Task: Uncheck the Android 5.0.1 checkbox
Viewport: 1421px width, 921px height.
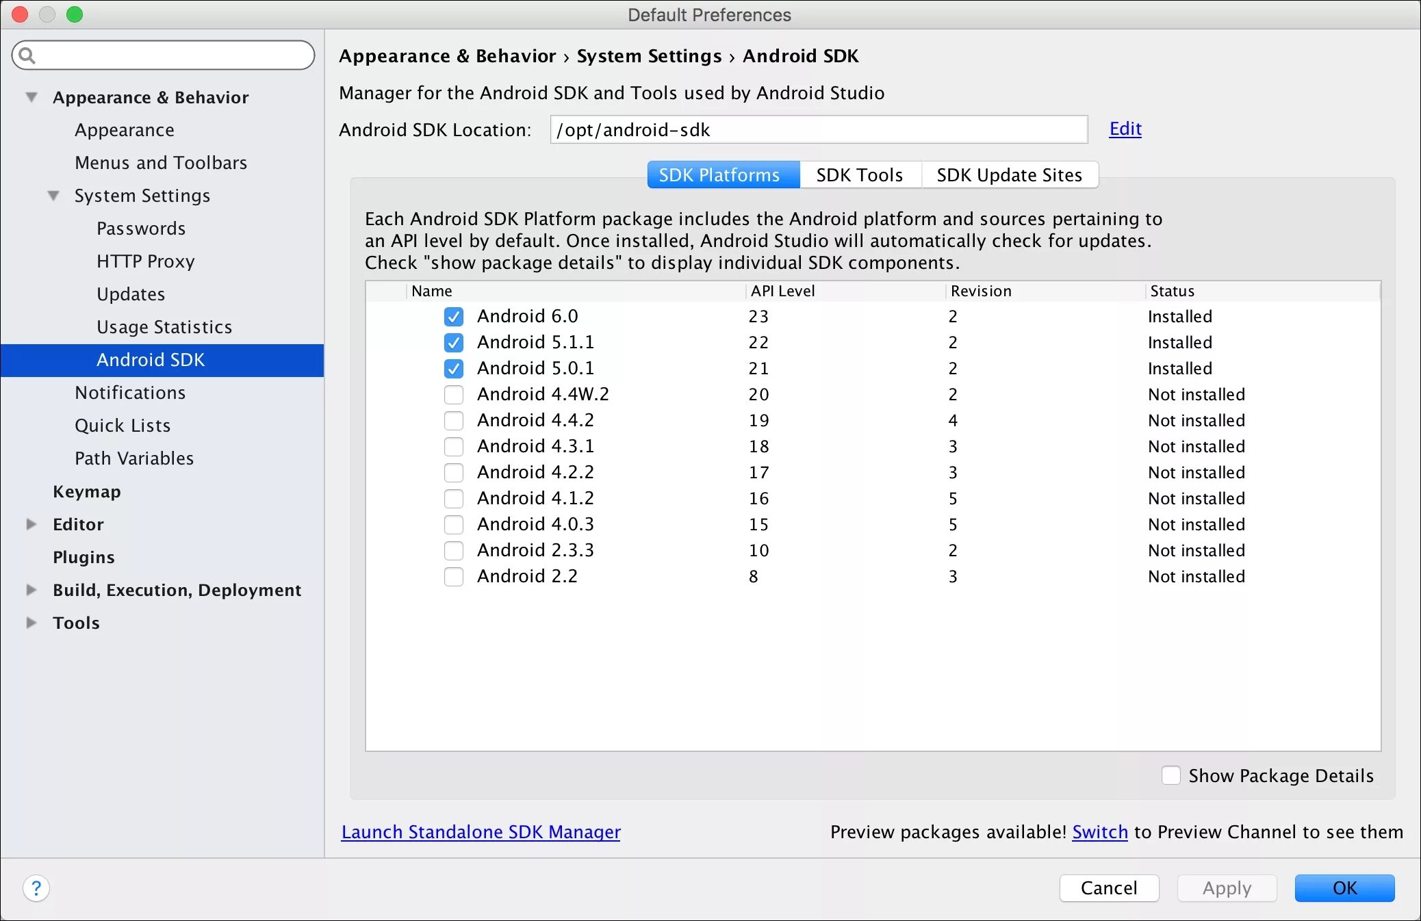Action: (453, 368)
